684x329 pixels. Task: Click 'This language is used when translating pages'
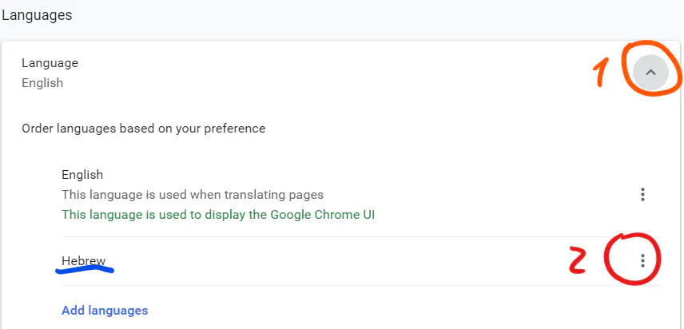193,194
